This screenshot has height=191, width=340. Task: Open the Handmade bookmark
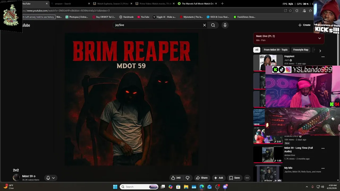(x=126, y=17)
